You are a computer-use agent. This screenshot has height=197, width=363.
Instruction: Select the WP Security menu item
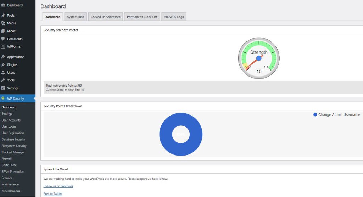point(18,98)
